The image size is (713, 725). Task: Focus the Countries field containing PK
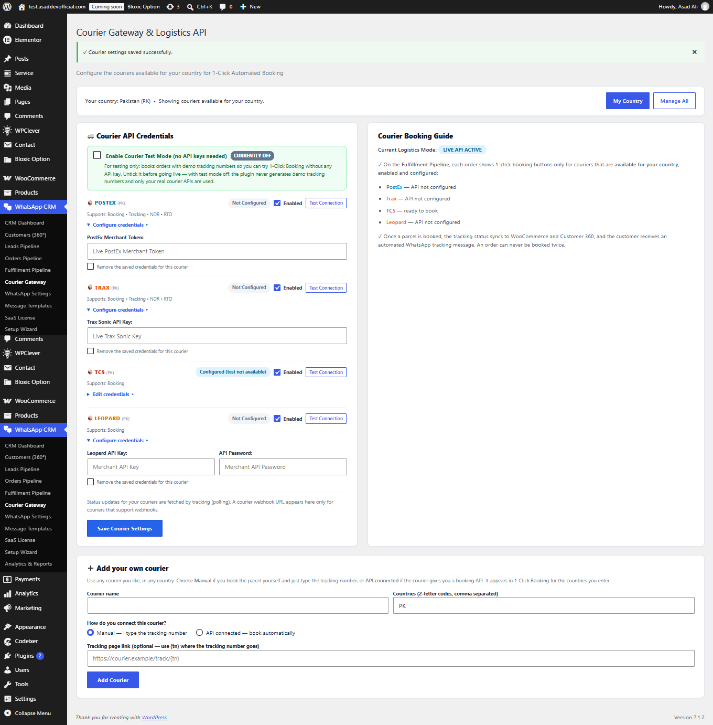coord(544,605)
